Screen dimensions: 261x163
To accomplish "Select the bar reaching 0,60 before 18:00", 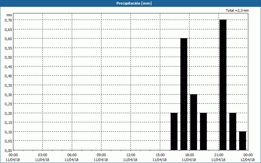I will pyautogui.click(x=184, y=94).
